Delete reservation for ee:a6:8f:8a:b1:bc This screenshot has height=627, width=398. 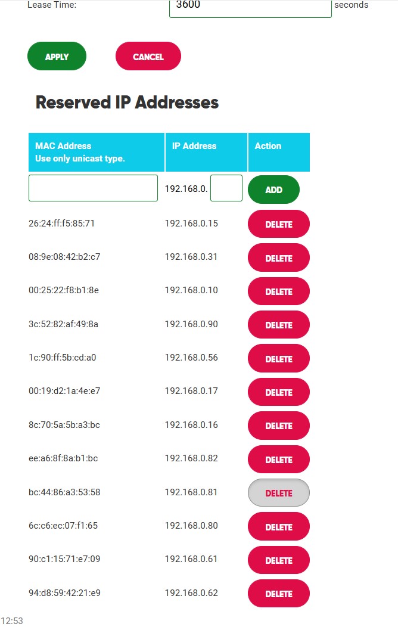tap(278, 460)
